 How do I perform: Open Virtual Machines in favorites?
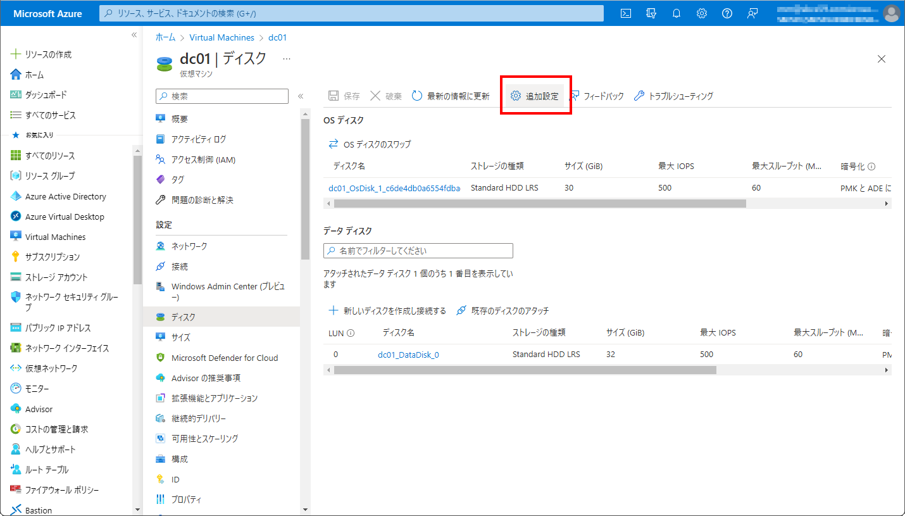[x=55, y=237]
